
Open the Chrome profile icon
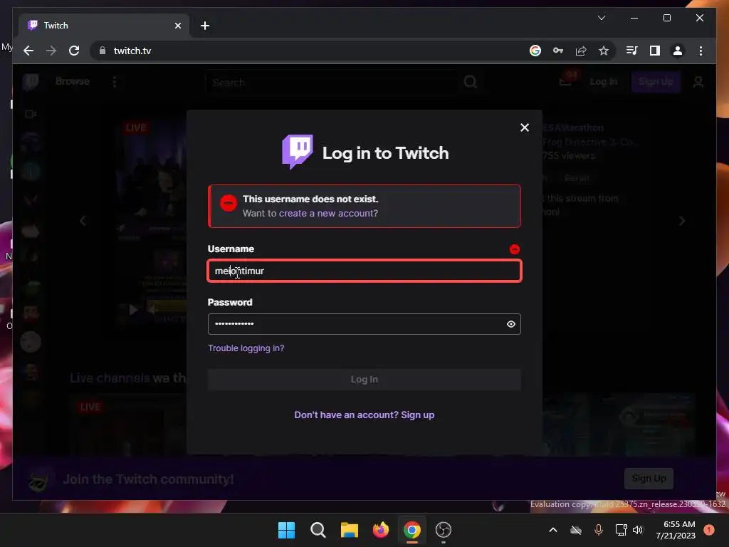(678, 51)
